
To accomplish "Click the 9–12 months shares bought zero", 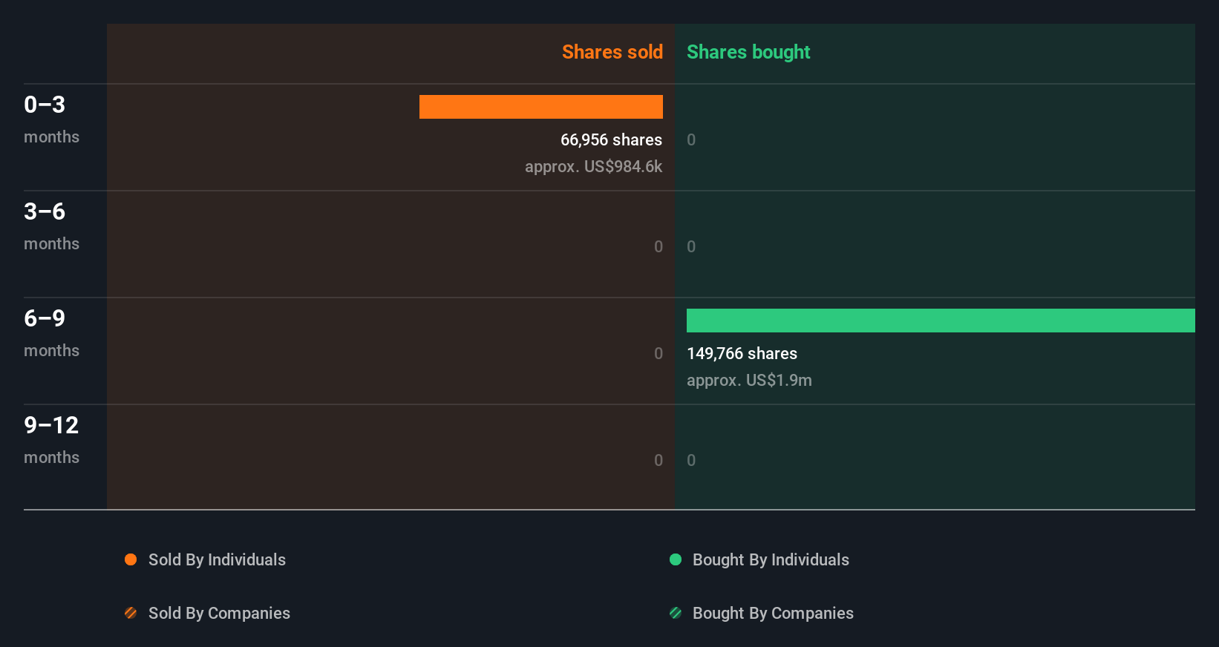I will [691, 461].
